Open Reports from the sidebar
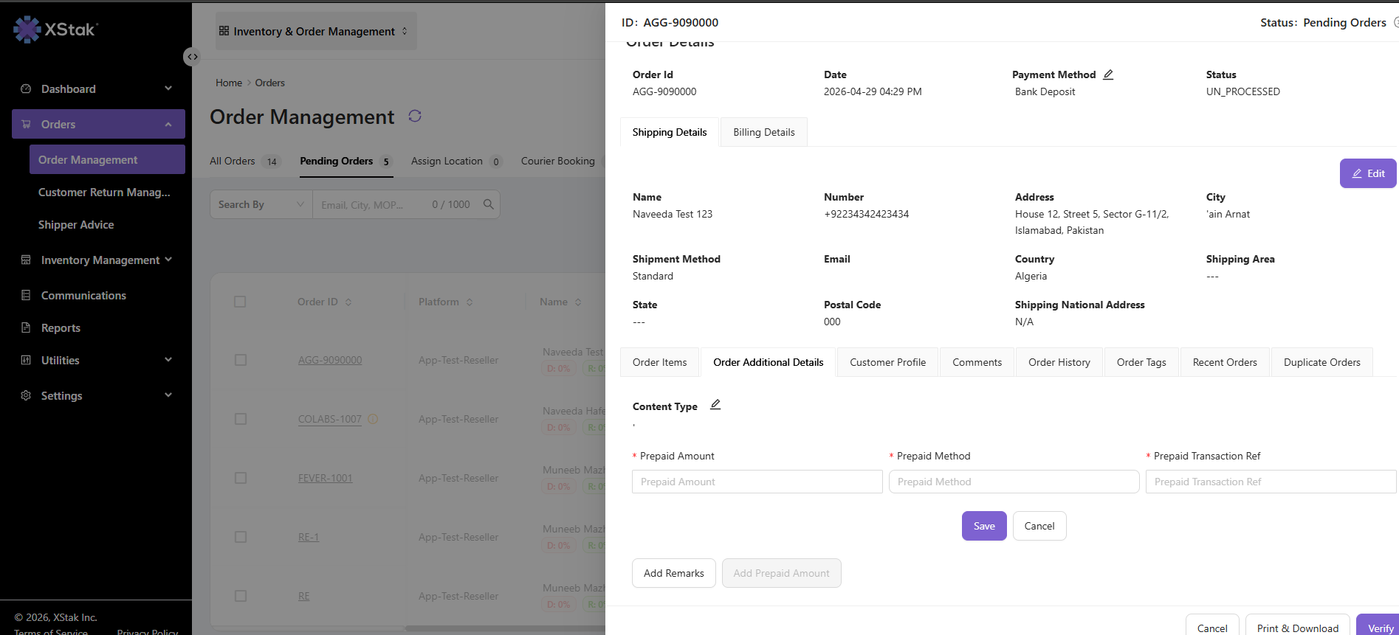The height and width of the screenshot is (635, 1399). [61, 328]
